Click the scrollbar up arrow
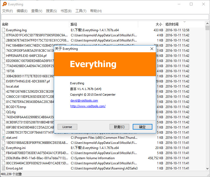210x177 pixels. 207,24
